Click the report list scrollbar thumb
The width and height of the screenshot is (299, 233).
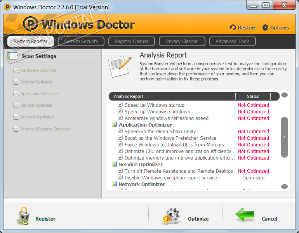point(284,137)
